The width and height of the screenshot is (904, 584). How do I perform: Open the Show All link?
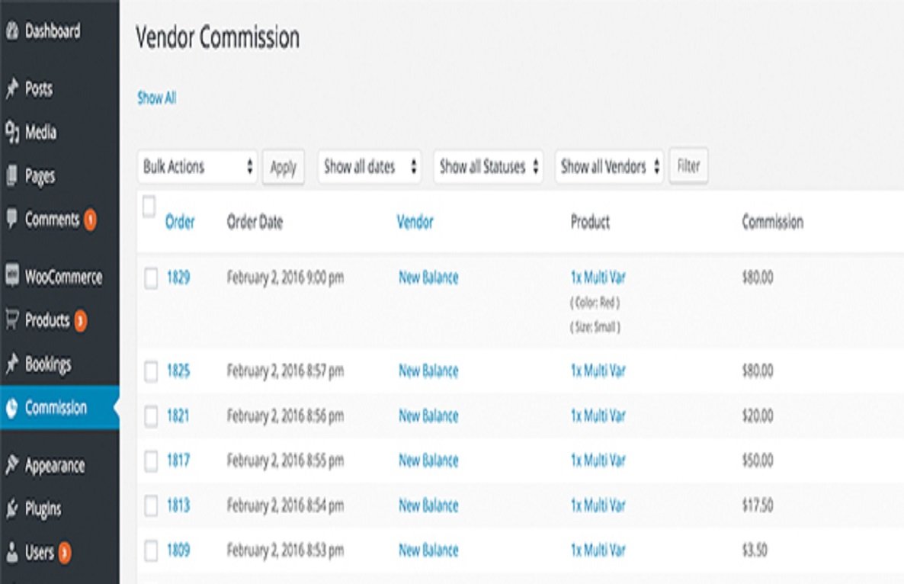[155, 98]
